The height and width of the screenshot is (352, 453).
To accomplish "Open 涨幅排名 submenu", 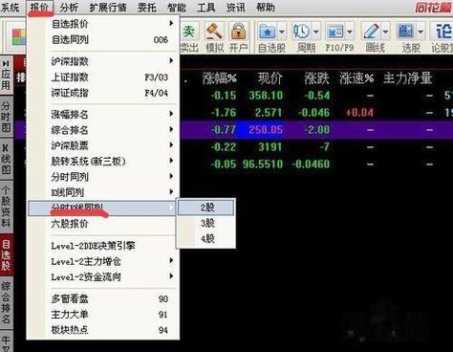I will click(102, 114).
